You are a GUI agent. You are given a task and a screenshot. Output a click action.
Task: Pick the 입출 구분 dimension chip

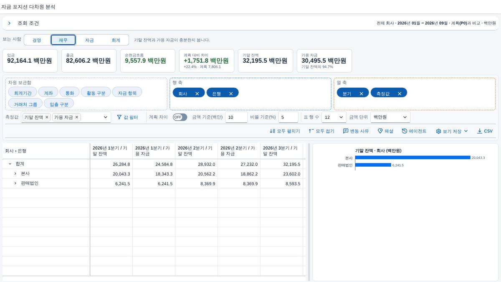point(59,104)
